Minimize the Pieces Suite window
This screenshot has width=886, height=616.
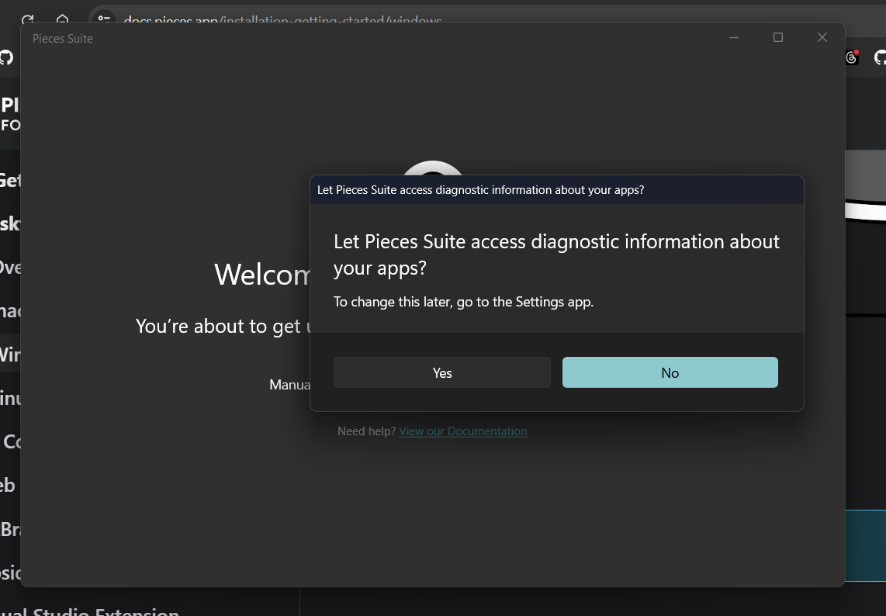[x=734, y=38]
